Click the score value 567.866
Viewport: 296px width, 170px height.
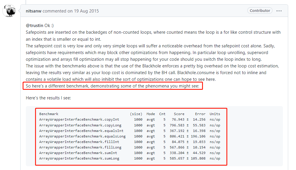(177, 147)
